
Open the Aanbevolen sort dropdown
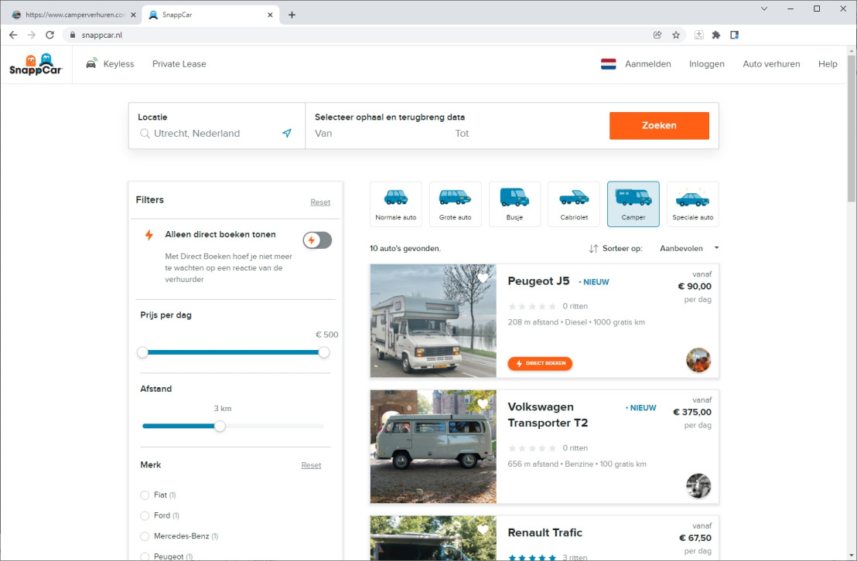click(688, 248)
